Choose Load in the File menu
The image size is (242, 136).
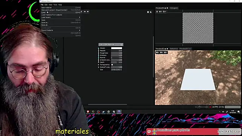click(61, 12)
